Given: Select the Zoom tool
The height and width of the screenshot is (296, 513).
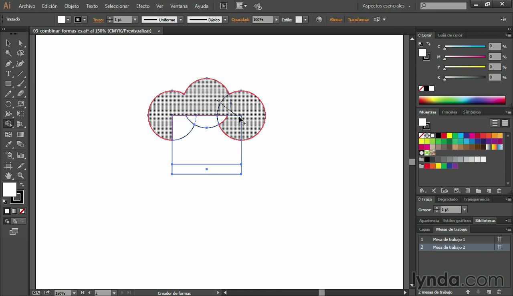Looking at the screenshot, I should coord(20,176).
